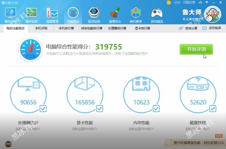Toggle the 显卡性能 test checkbox

point(99,109)
